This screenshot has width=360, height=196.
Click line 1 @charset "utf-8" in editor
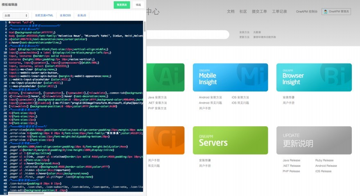click(21, 22)
